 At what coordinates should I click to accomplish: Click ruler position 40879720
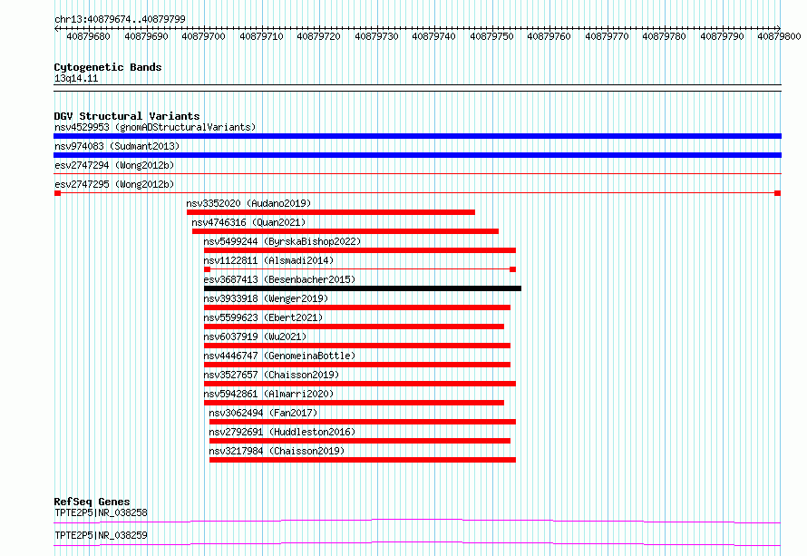click(x=319, y=36)
